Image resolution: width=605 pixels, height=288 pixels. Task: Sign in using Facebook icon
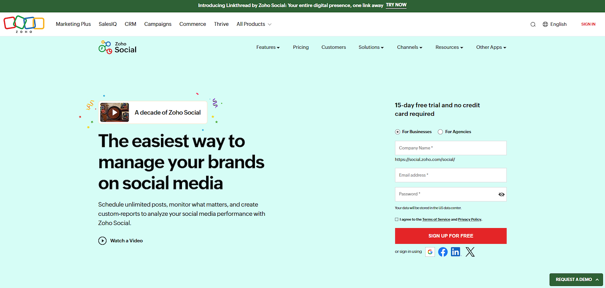coord(443,252)
